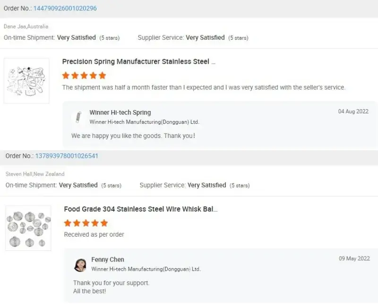
Task: Click Fenny Chen's profile photo
Action: (x=80, y=265)
